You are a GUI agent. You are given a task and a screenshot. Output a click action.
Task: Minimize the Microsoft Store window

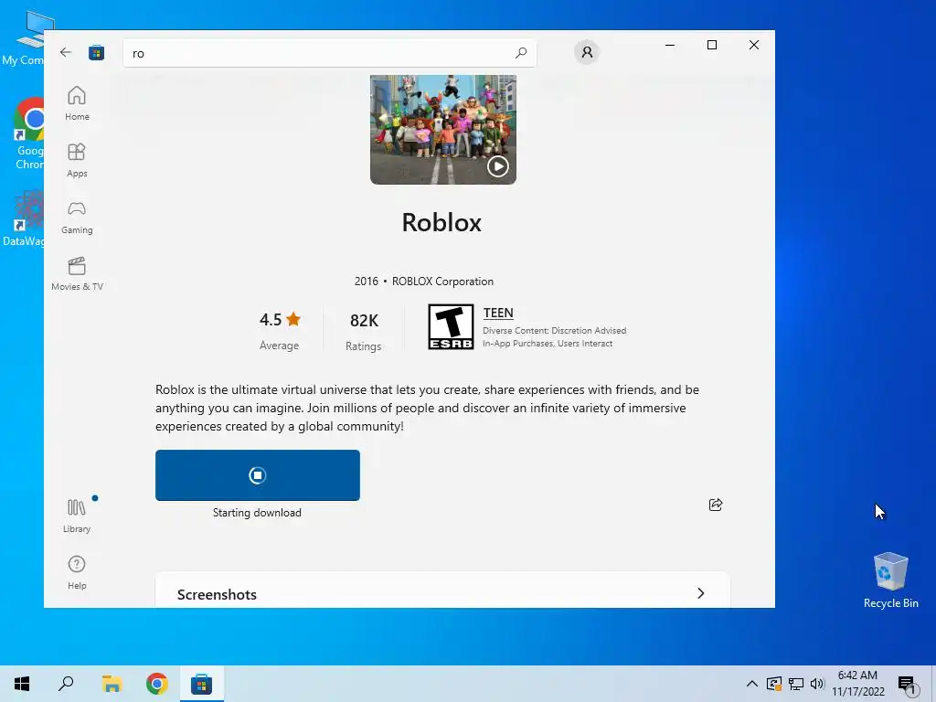[x=670, y=45]
